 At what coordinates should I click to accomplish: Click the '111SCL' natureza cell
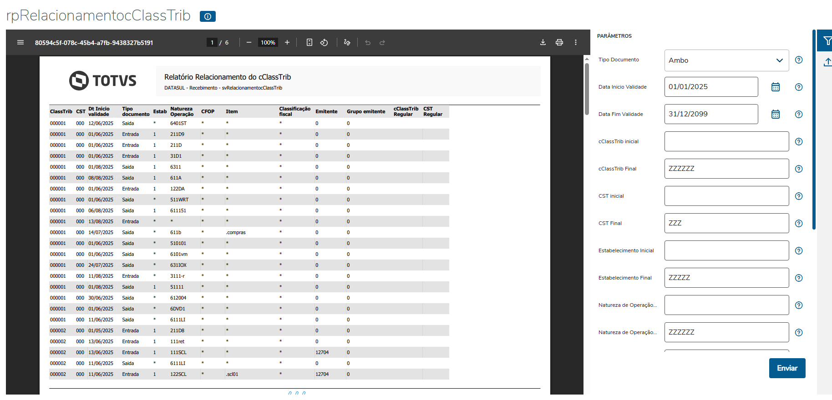point(178,352)
